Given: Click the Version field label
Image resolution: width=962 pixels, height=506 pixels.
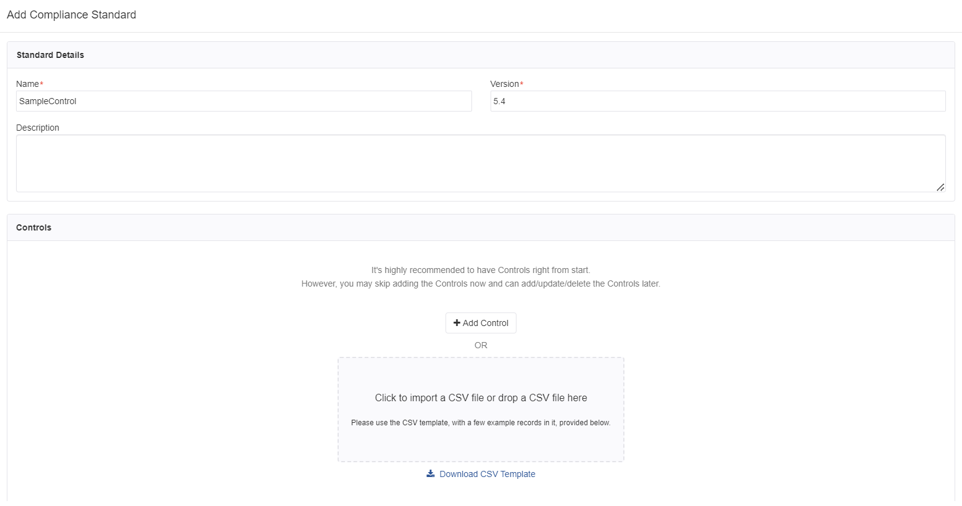Looking at the screenshot, I should (505, 84).
